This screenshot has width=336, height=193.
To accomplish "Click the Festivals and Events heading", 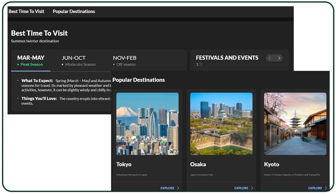I will [227, 58].
